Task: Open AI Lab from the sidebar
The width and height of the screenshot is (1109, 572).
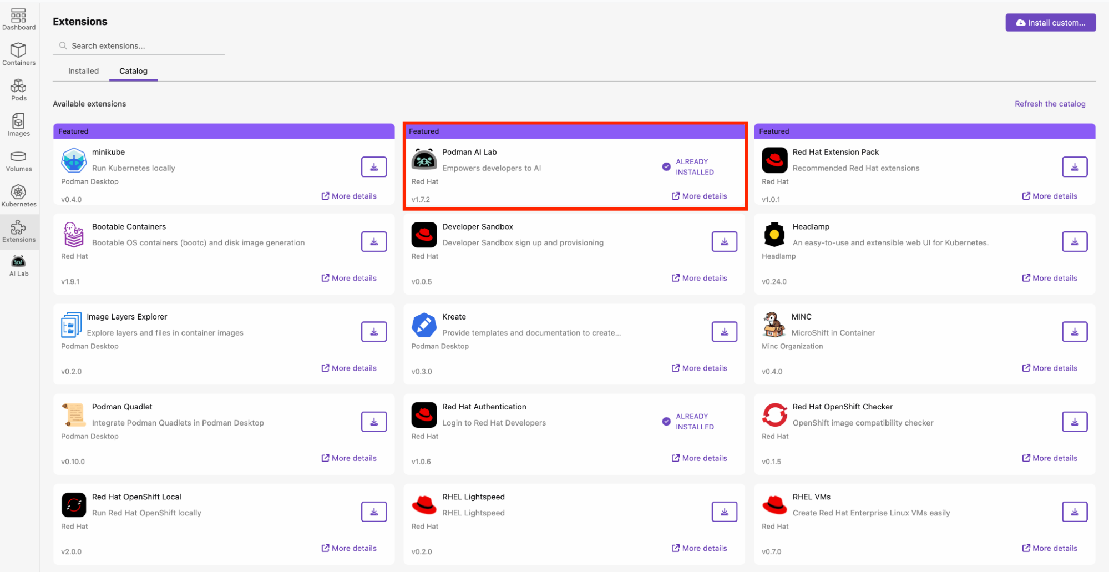Action: pyautogui.click(x=18, y=266)
